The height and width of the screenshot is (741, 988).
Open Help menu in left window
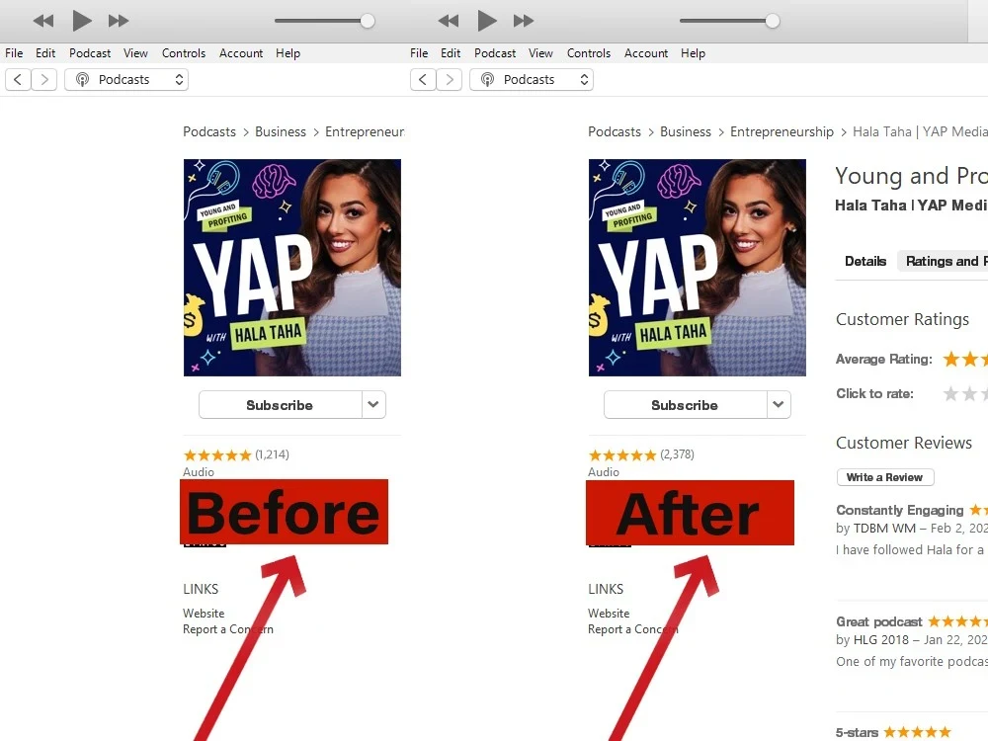(x=288, y=53)
